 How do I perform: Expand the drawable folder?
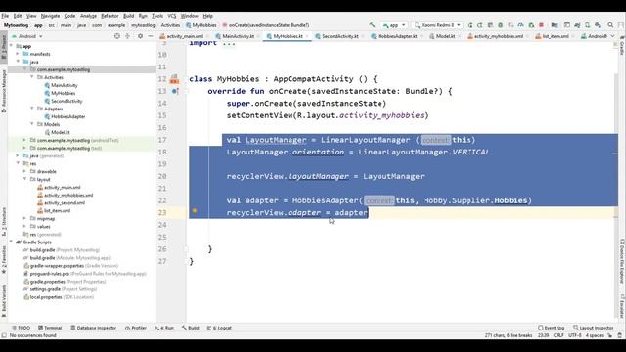coord(24,171)
